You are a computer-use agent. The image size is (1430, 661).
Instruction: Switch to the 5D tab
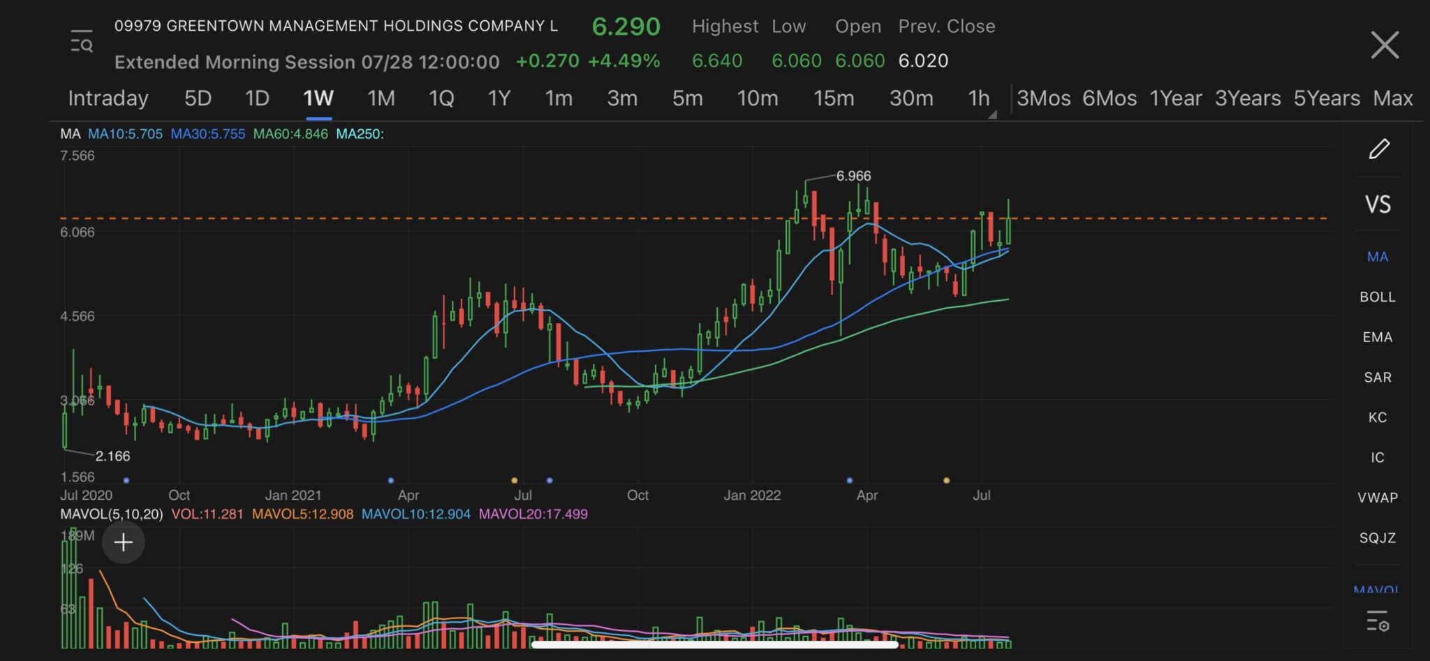point(198,98)
